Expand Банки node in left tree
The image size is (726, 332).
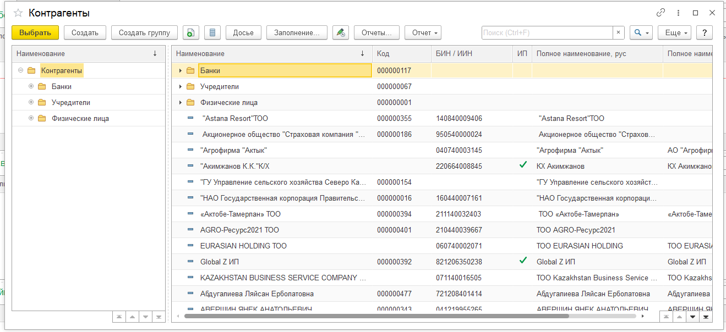coord(31,86)
